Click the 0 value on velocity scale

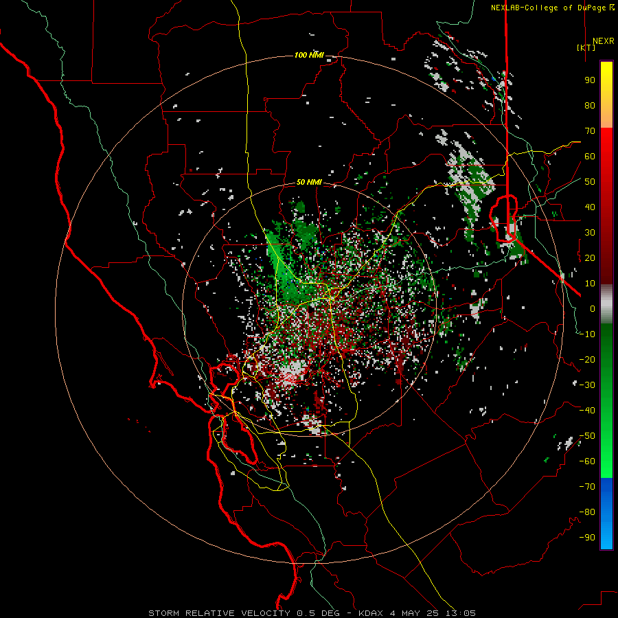(593, 309)
